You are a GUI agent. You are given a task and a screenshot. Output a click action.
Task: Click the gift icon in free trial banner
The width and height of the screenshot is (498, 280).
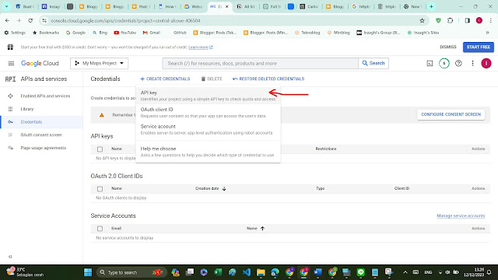point(10,47)
